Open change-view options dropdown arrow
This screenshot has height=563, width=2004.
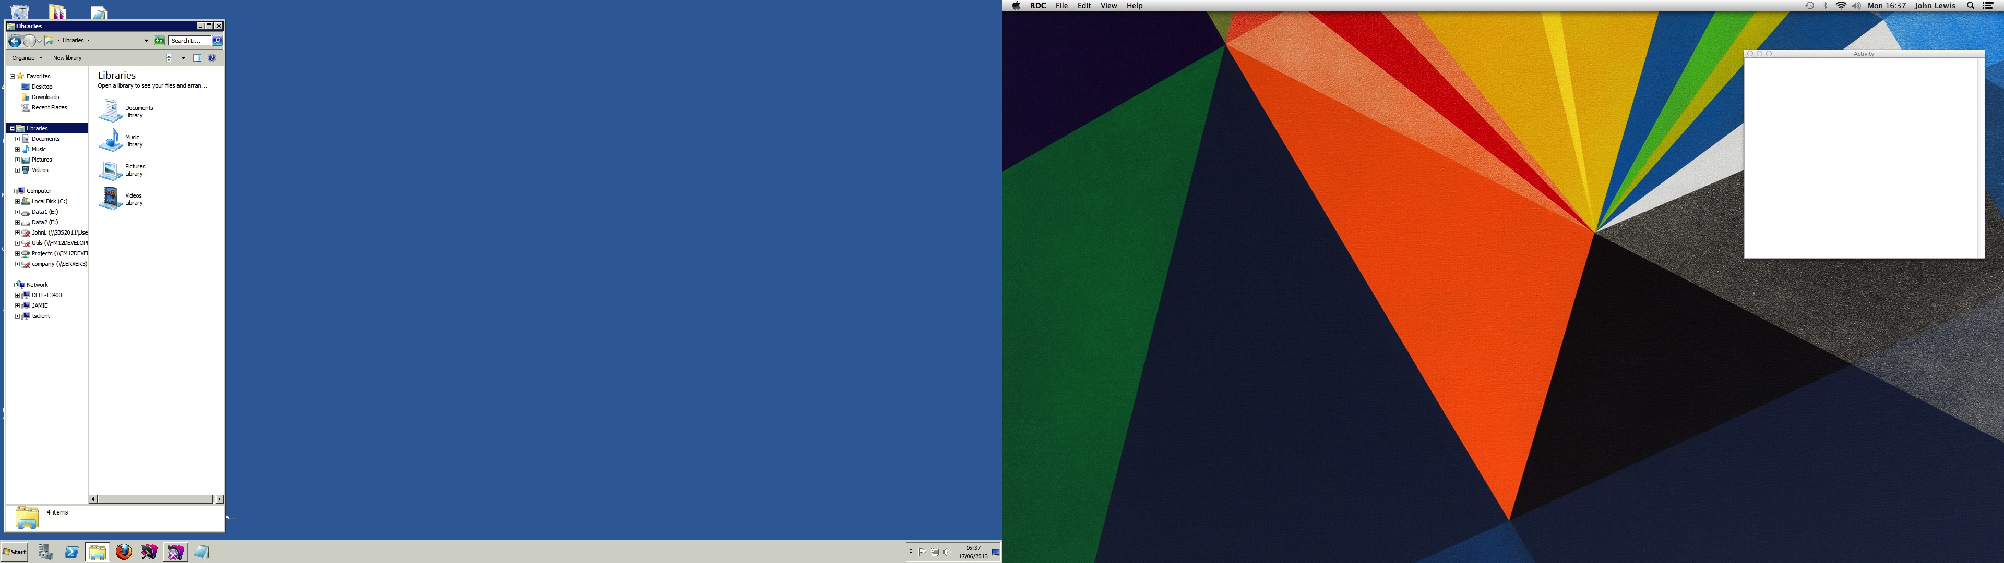point(184,57)
